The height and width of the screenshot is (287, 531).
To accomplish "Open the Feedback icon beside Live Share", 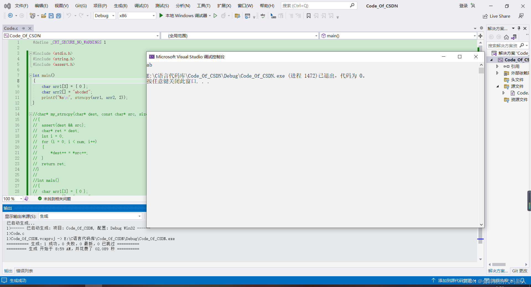I will 521,16.
